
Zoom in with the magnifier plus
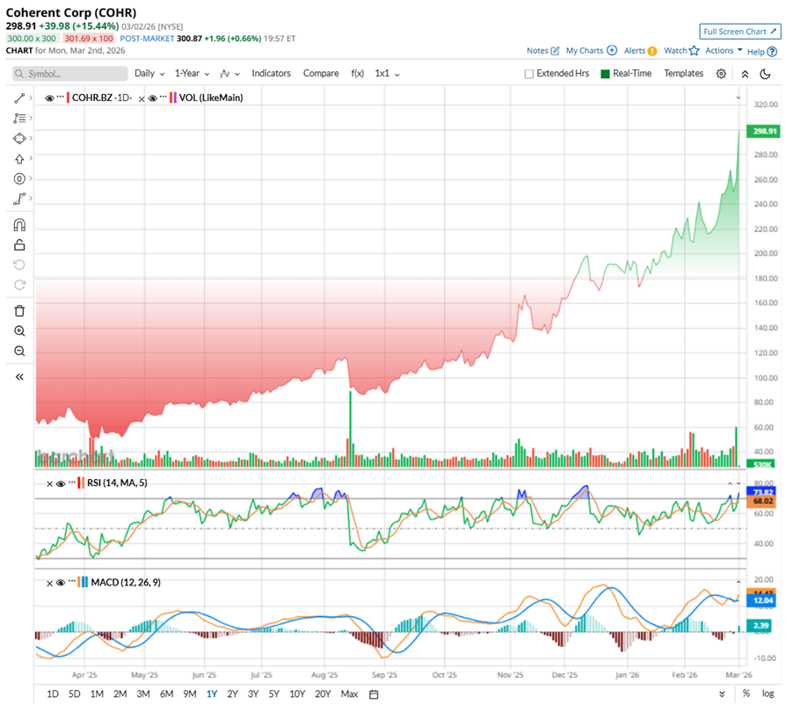click(x=19, y=331)
